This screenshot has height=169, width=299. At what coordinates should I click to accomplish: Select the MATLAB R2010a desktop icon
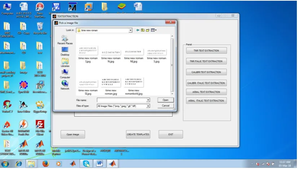coord(23,148)
